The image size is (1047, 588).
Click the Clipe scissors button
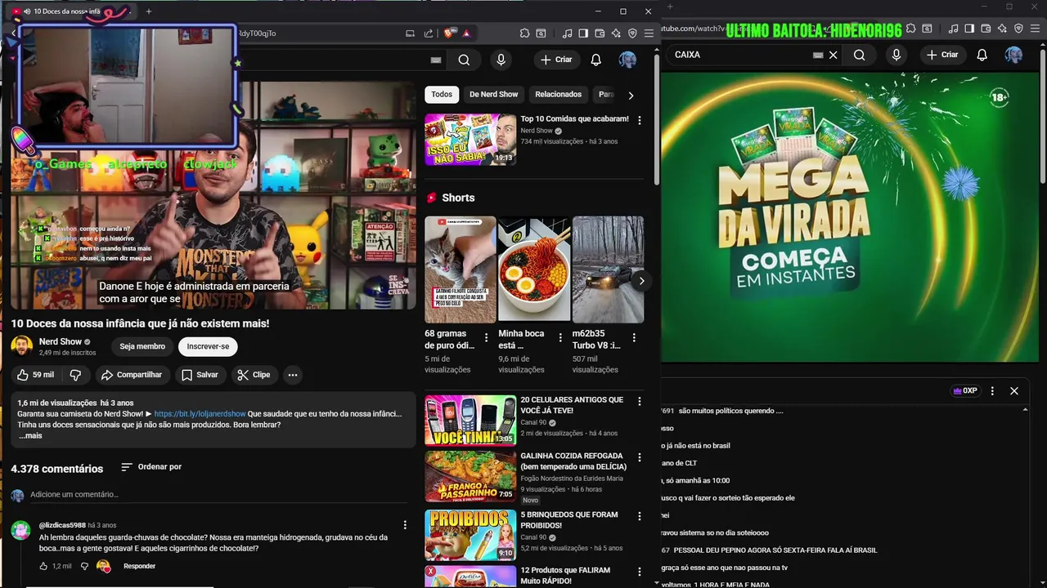(254, 375)
